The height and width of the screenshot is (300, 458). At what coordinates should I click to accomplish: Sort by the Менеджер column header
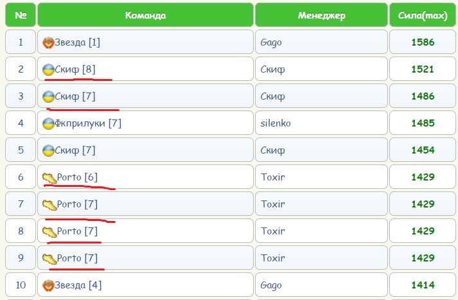click(321, 15)
